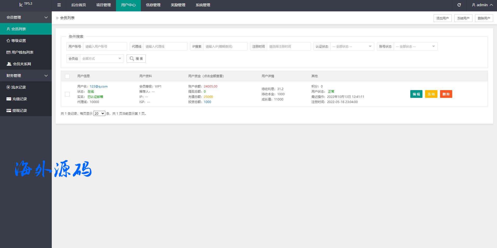Click the green 编辑 button
The image size is (497, 248).
pos(416,94)
